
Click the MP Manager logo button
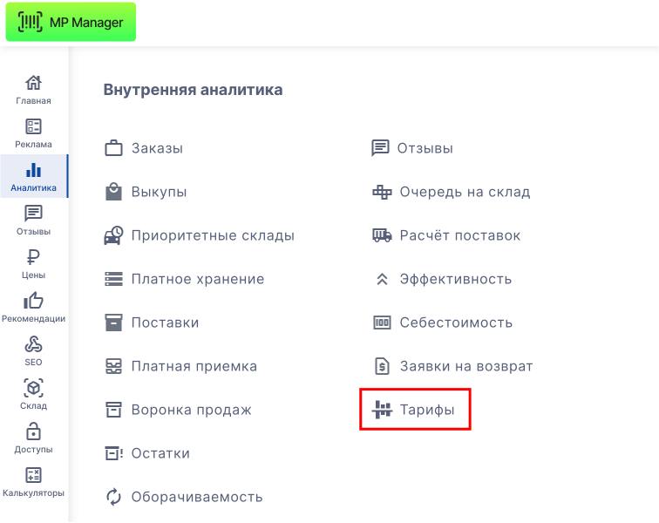(x=71, y=22)
